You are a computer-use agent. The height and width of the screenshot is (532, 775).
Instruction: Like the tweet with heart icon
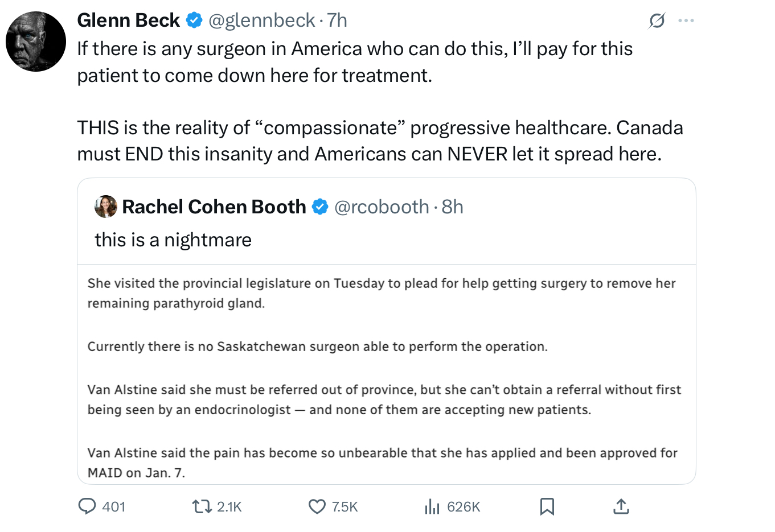click(317, 506)
